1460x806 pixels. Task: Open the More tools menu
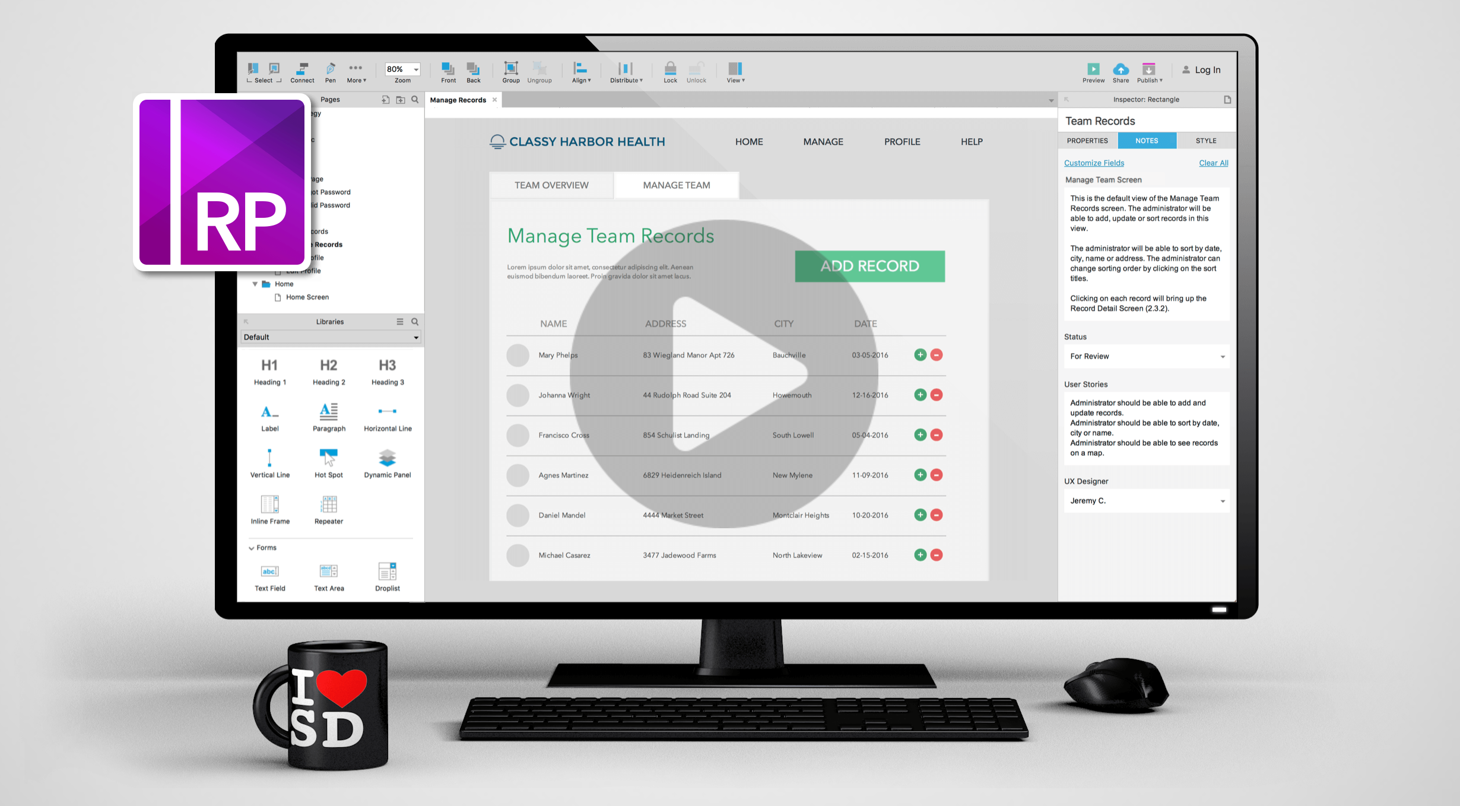pyautogui.click(x=356, y=72)
